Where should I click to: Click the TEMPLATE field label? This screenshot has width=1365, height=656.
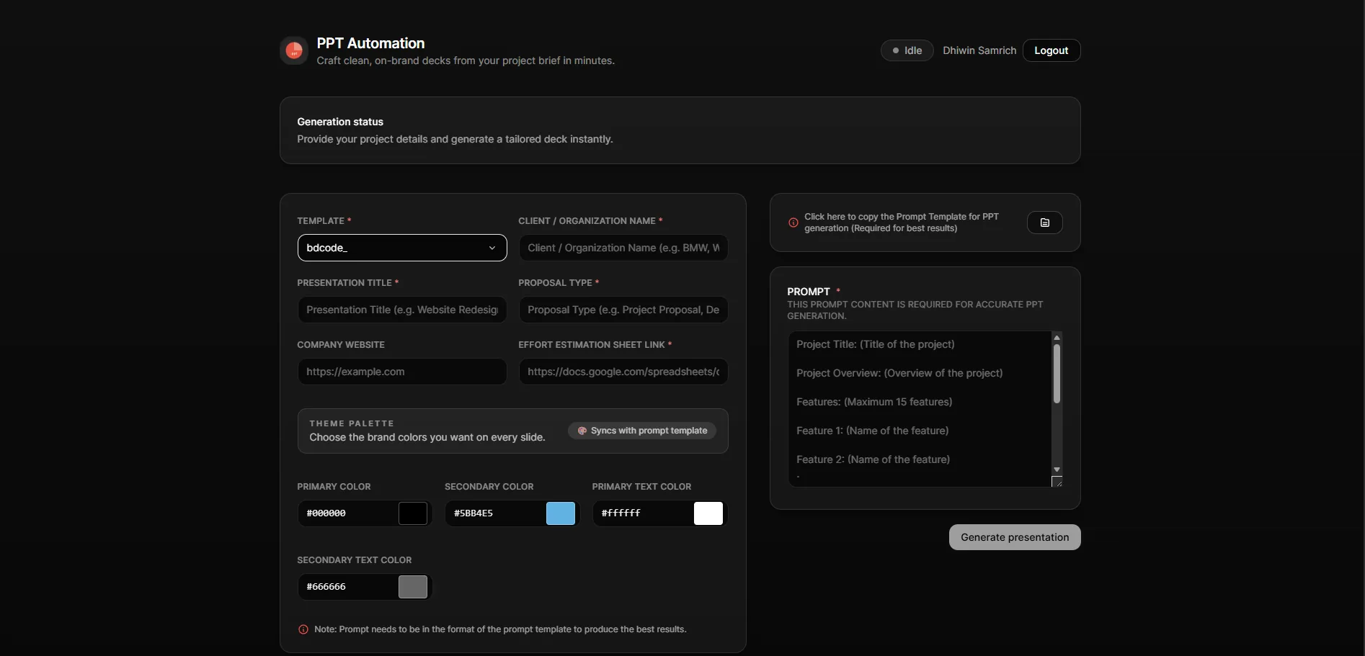[321, 221]
